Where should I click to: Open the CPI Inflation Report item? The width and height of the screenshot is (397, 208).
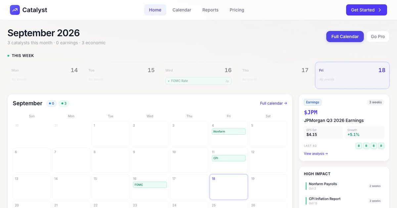pos(344,201)
